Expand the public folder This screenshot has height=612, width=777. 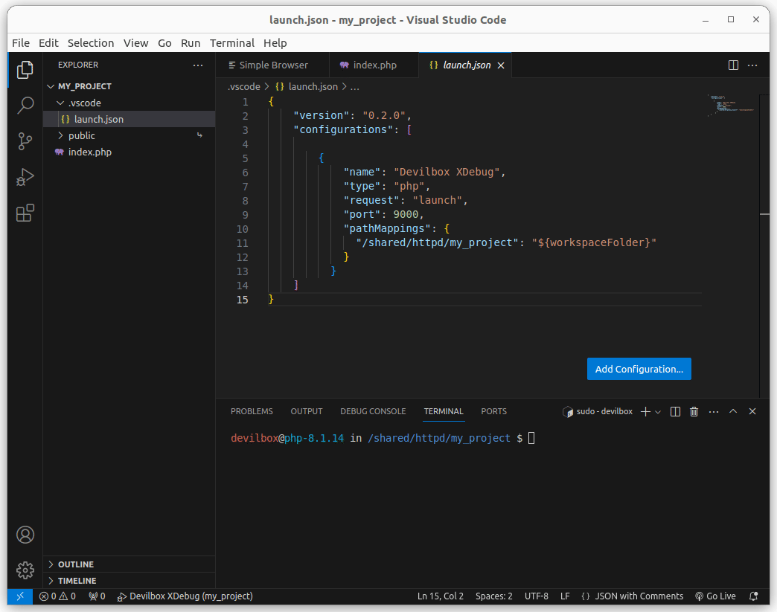coord(81,136)
